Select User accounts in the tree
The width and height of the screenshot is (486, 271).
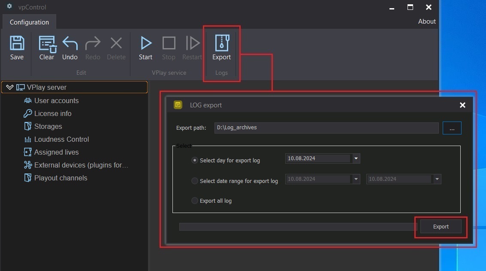tap(57, 100)
